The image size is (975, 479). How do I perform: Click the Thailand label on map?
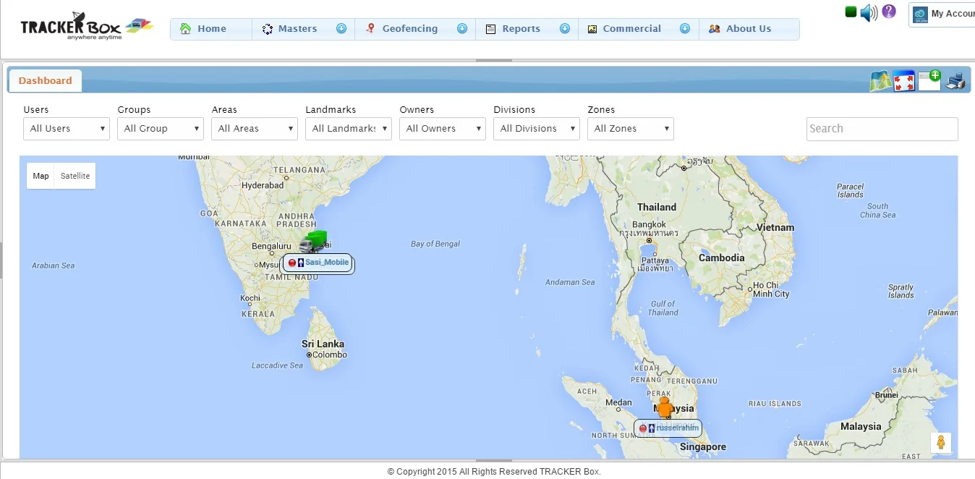[657, 207]
